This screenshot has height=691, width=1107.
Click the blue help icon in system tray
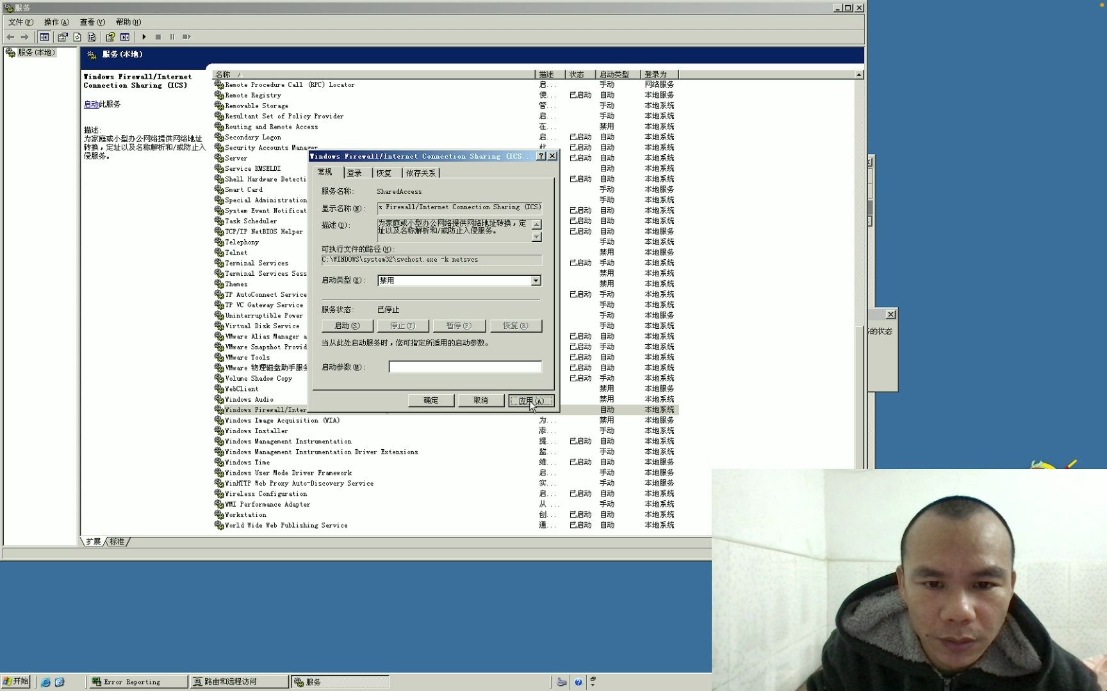578,682
